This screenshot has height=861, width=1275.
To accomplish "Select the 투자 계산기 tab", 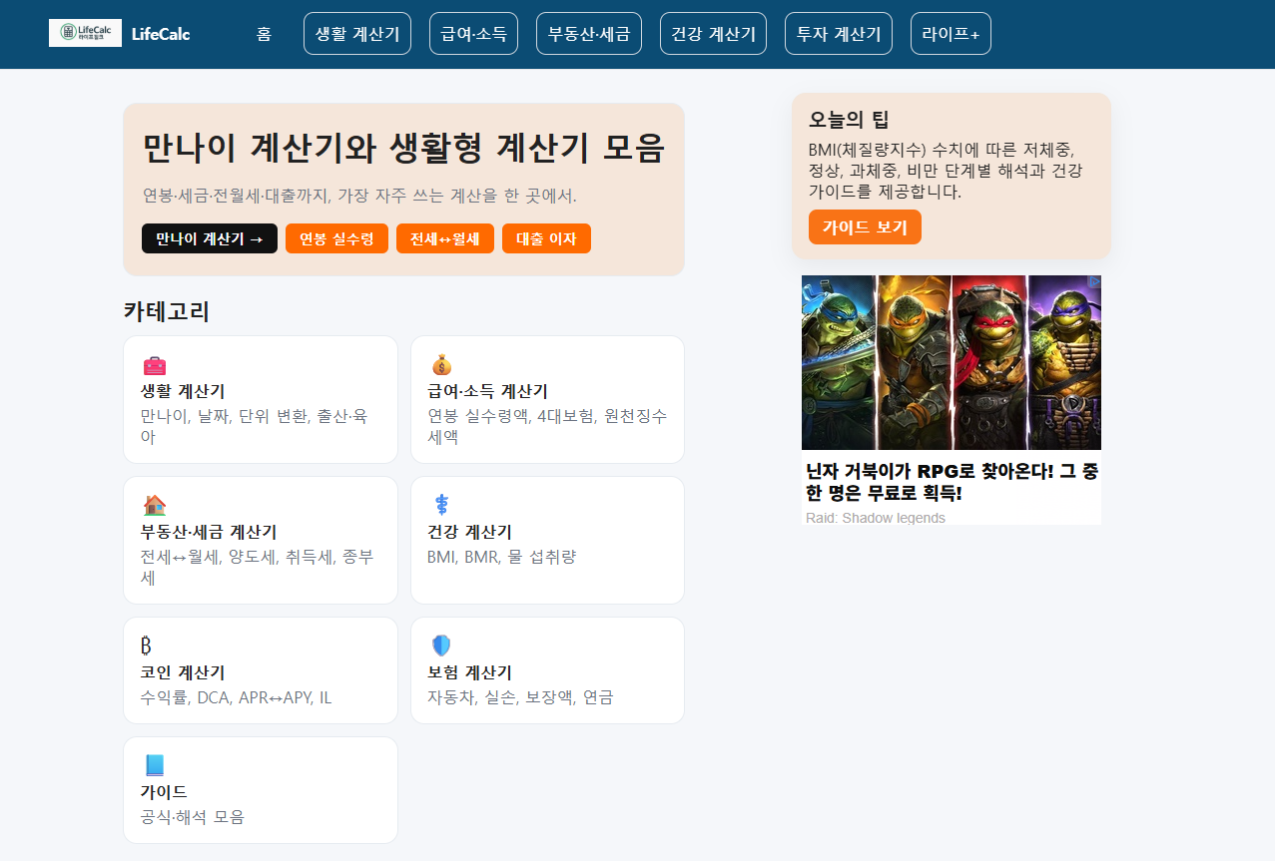I will pos(838,33).
